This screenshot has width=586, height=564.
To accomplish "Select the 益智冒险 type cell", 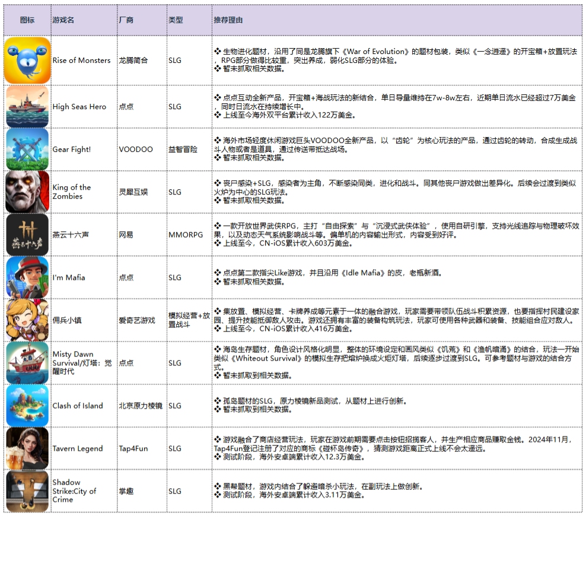I will coord(183,149).
